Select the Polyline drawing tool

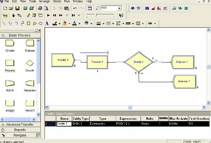[10, 23]
